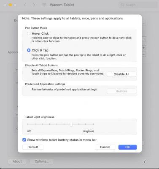Image resolution: width=159 pixels, height=169 pixels.
Task: Select the Hover Click radio button
Action: click(29, 33)
